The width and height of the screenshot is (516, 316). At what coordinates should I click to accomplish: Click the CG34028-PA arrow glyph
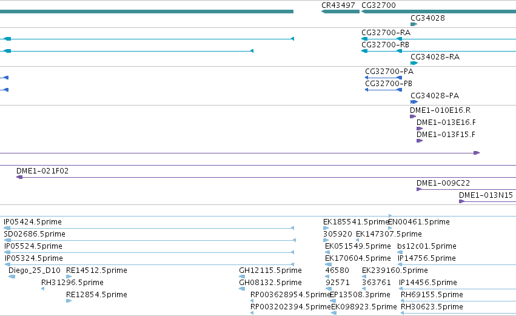414,102
